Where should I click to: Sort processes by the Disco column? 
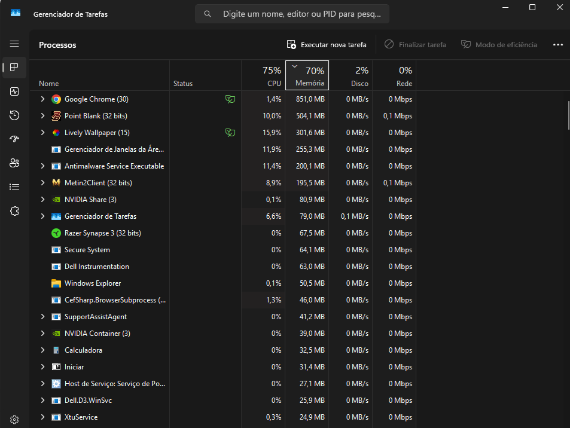(x=351, y=75)
